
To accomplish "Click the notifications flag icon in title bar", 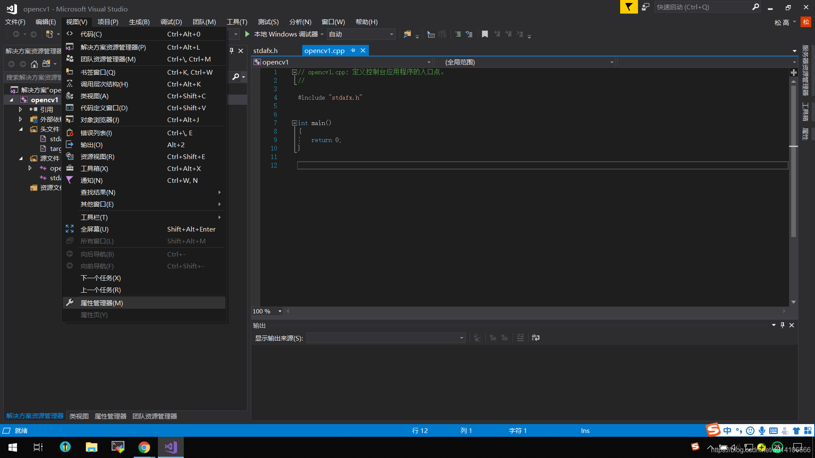I will [629, 7].
